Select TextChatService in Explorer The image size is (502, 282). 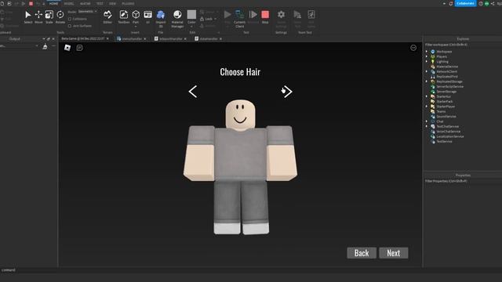447,126
